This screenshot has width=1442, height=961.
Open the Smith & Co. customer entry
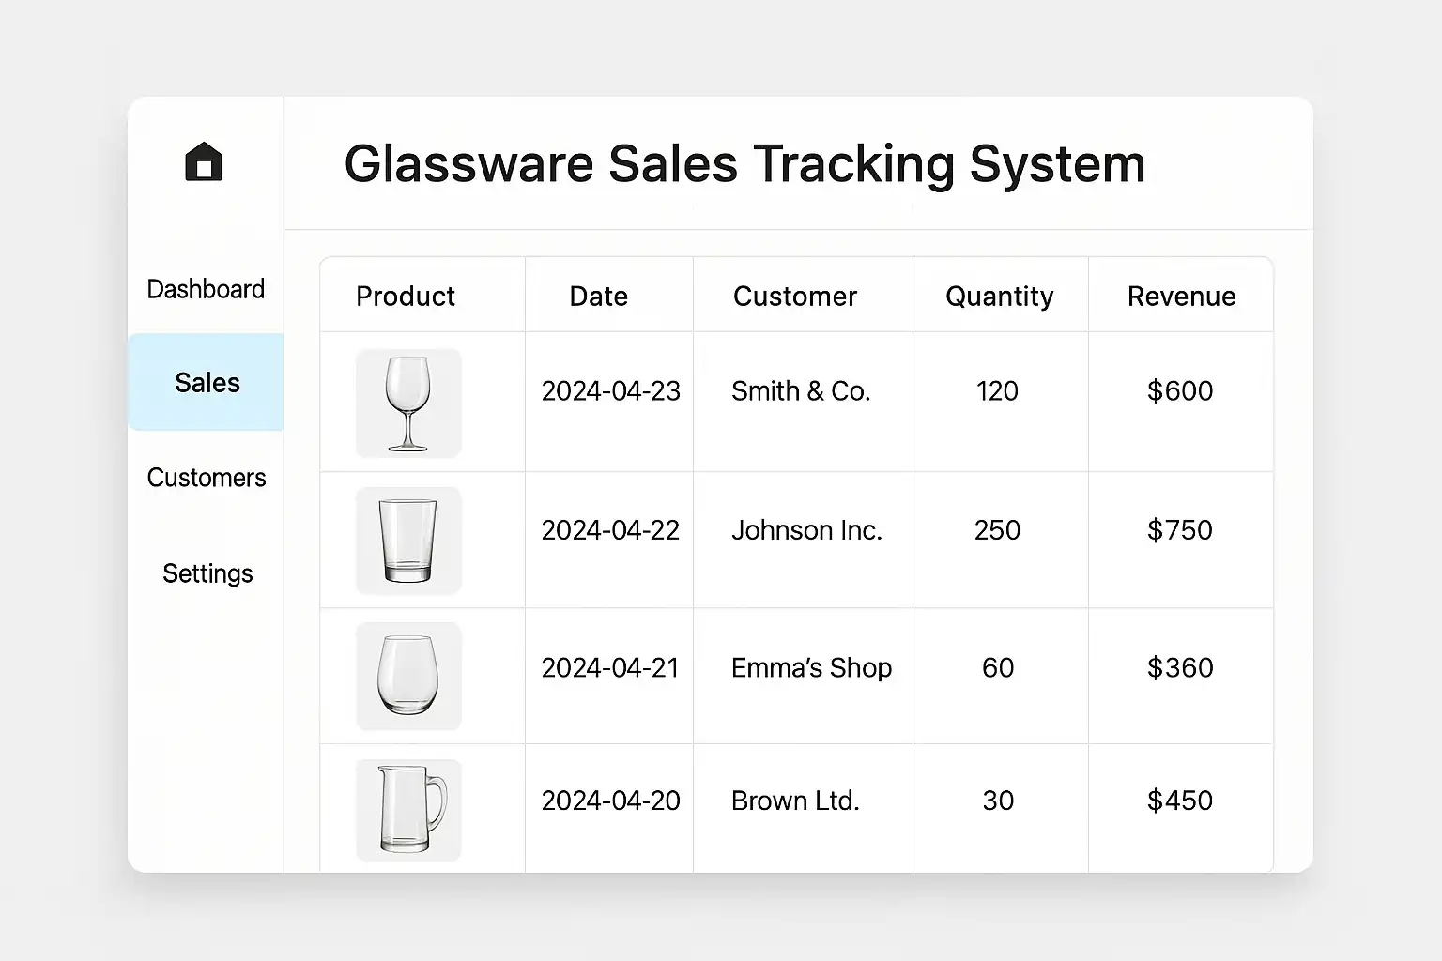coord(801,391)
